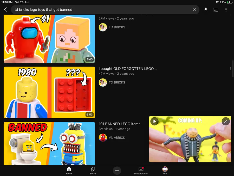Viewport: 234px width, 176px height.
Task: Tap the Wi-Fi icon in status bar
Action: click(217, 2)
